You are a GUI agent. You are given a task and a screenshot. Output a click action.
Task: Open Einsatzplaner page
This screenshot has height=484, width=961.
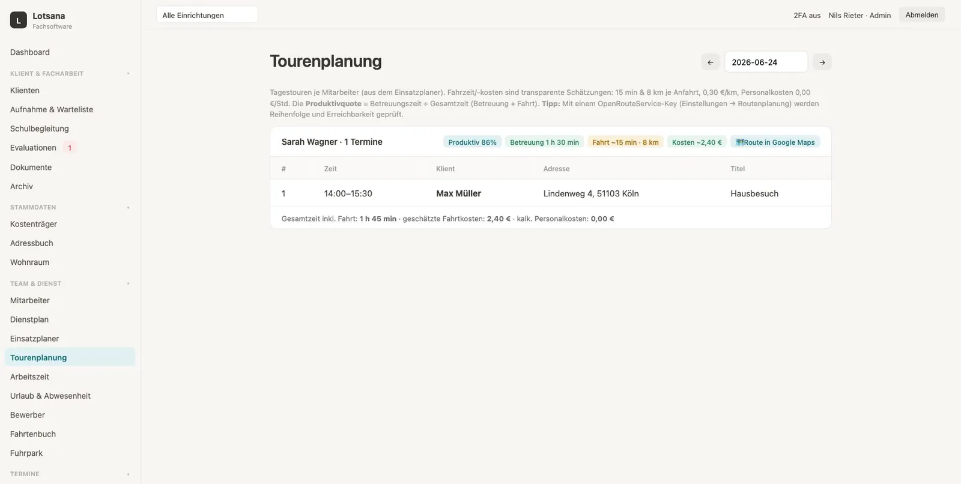70,339
